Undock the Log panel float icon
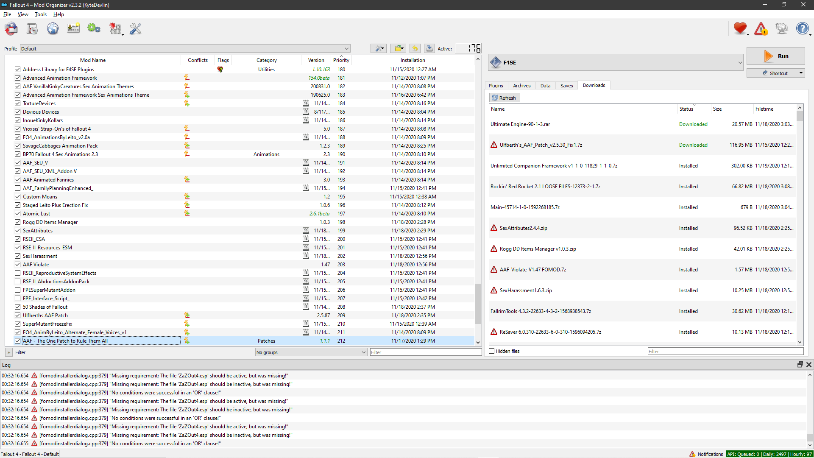 pos(800,365)
